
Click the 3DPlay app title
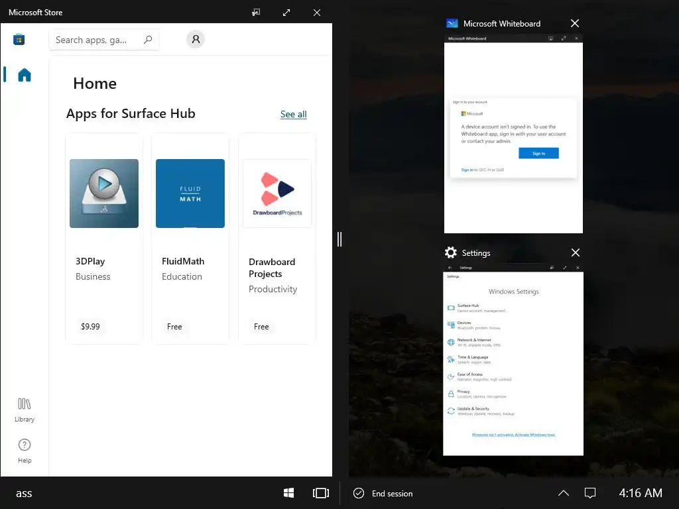point(90,261)
